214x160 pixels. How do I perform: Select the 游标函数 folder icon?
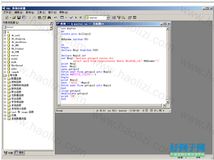coord(9,82)
